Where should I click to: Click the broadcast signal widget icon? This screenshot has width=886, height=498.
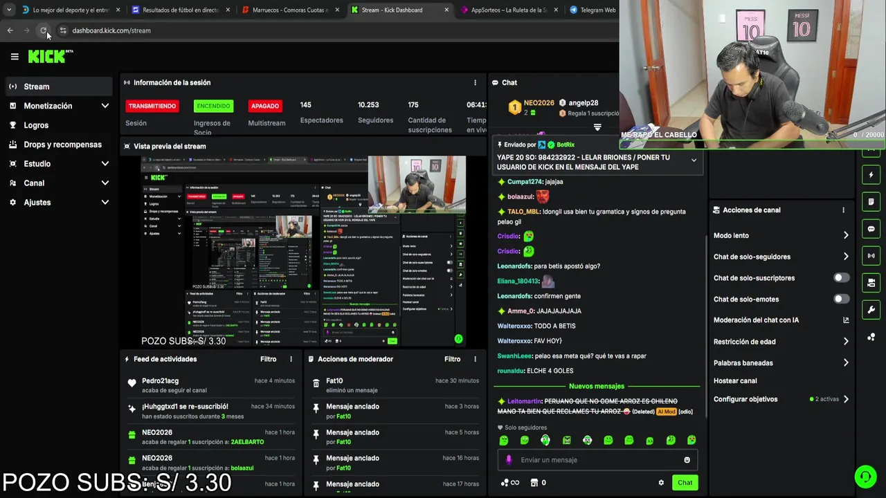[871, 256]
